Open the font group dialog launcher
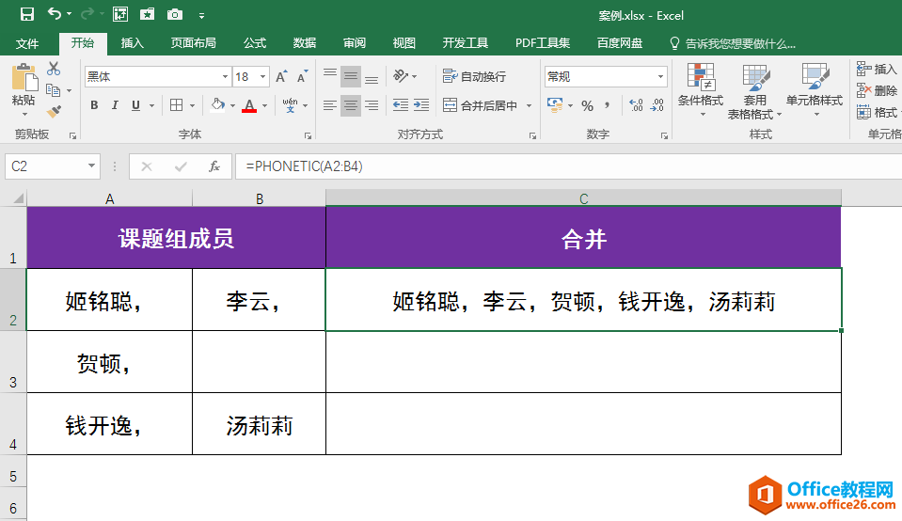 [x=308, y=135]
